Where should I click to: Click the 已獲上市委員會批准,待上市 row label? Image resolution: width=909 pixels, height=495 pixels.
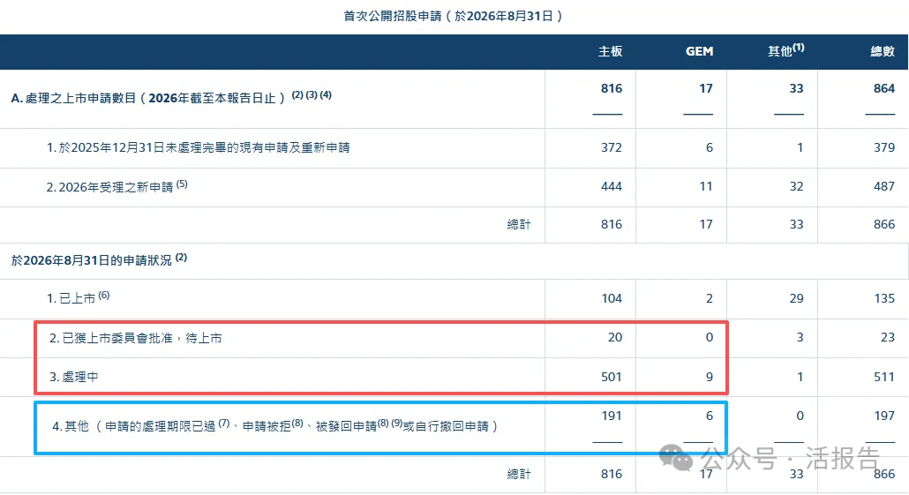click(x=136, y=338)
